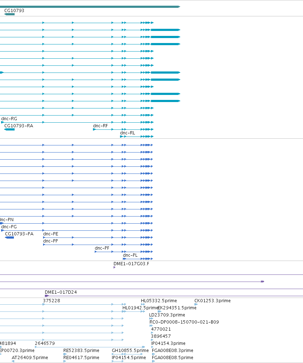Click the 3896457 EST label
This screenshot has width=303, height=363.
[161, 336]
